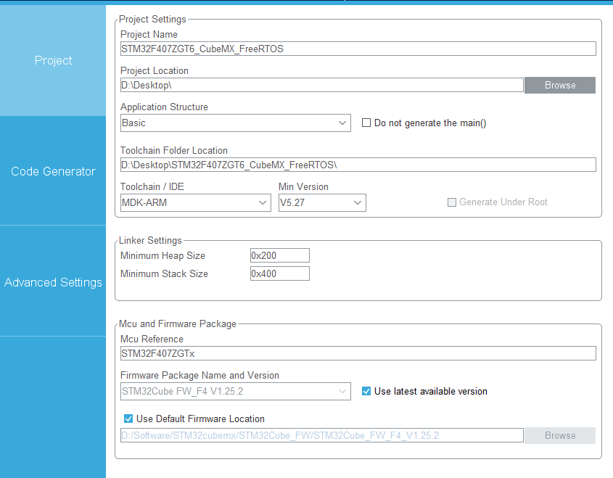Viewport: 613px width, 478px height.
Task: Toggle the Generate Under Root checkbox
Action: click(452, 202)
